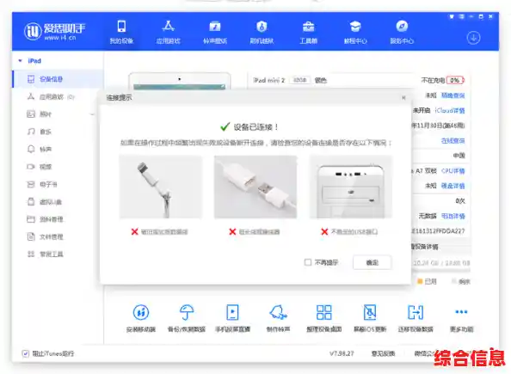This screenshot has width=511, height=374.
Task: Click the '设备已连接！' message text
Action: click(255, 126)
